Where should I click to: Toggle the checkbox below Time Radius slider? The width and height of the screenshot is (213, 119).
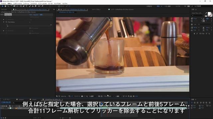[x=30, y=28]
